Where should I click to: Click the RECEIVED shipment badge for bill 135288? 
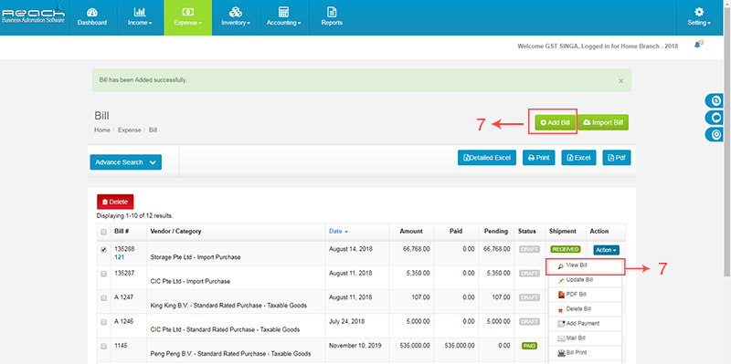[565, 249]
